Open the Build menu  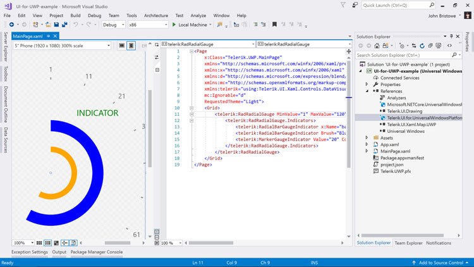click(x=75, y=15)
